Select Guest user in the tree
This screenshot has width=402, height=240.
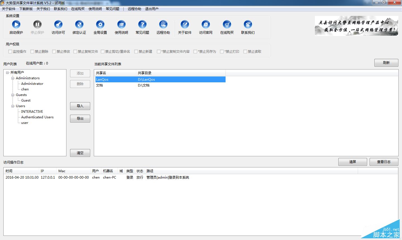pyautogui.click(x=26, y=100)
